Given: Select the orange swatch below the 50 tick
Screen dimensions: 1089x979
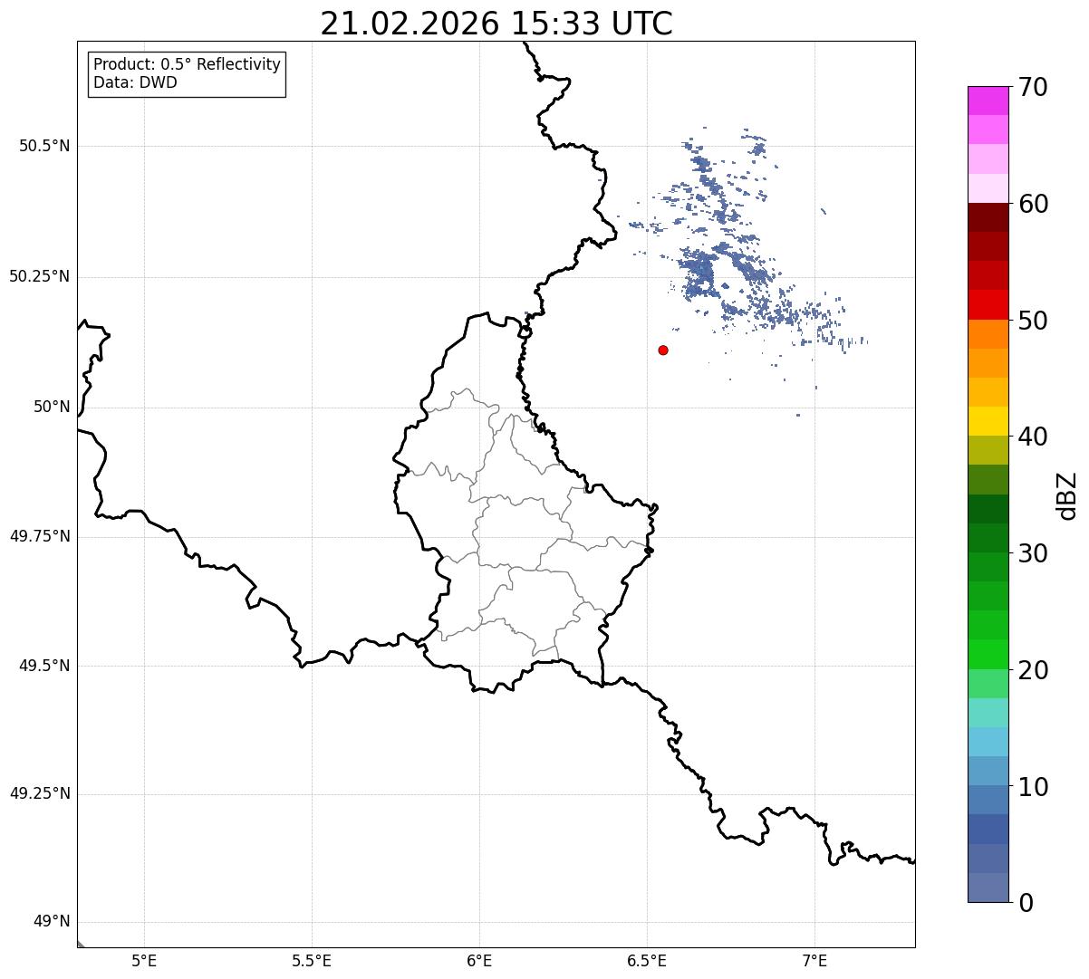Looking at the screenshot, I should [988, 334].
